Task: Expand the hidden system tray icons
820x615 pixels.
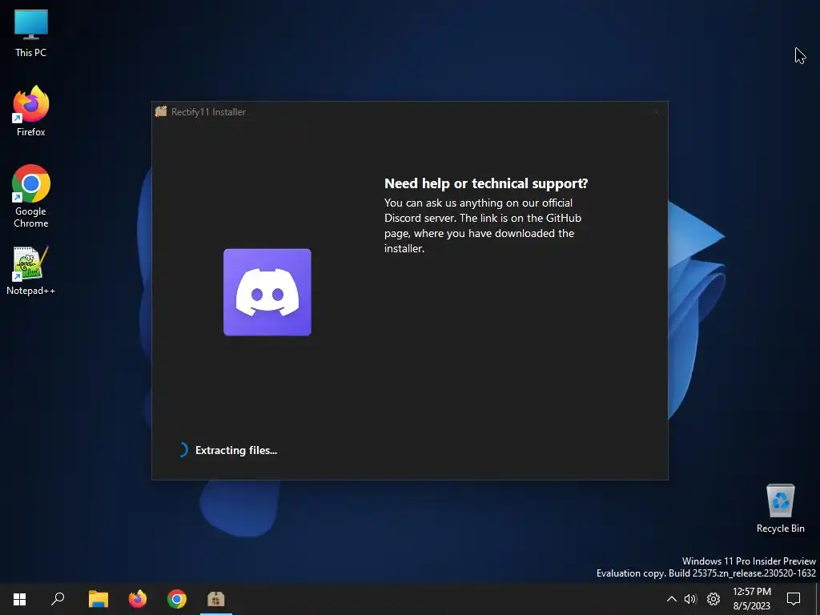Action: pyautogui.click(x=672, y=599)
